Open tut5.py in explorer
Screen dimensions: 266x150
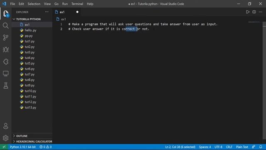[x=32, y=63]
